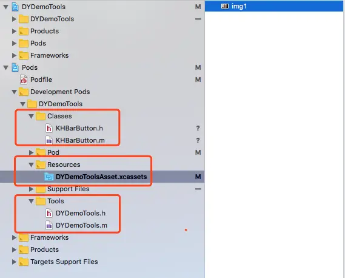Open DYDemoTools.m in the Tools group
Viewport: 345px width, 278px height.
click(81, 225)
